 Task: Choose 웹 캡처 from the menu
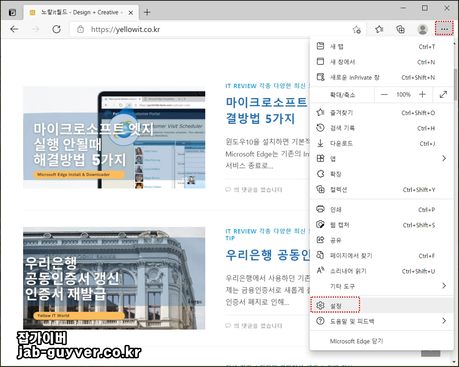click(382, 225)
